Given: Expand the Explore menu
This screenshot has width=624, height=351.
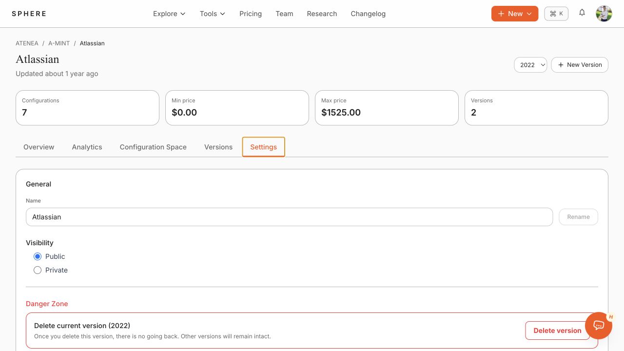Looking at the screenshot, I should [169, 14].
